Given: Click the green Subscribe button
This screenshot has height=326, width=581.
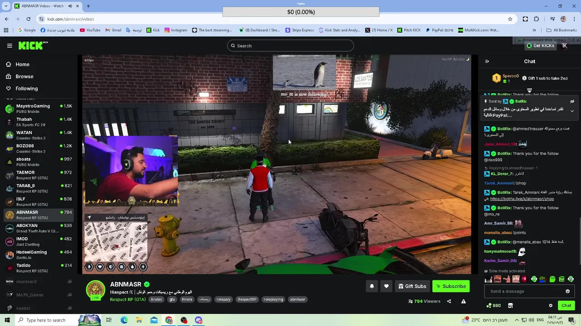Looking at the screenshot, I should 451,286.
